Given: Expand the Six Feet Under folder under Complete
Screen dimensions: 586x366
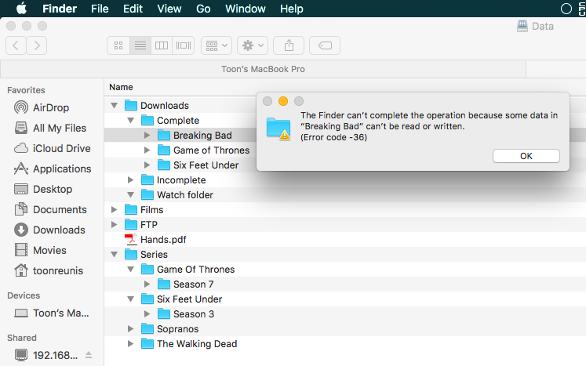Looking at the screenshot, I should coord(147,165).
